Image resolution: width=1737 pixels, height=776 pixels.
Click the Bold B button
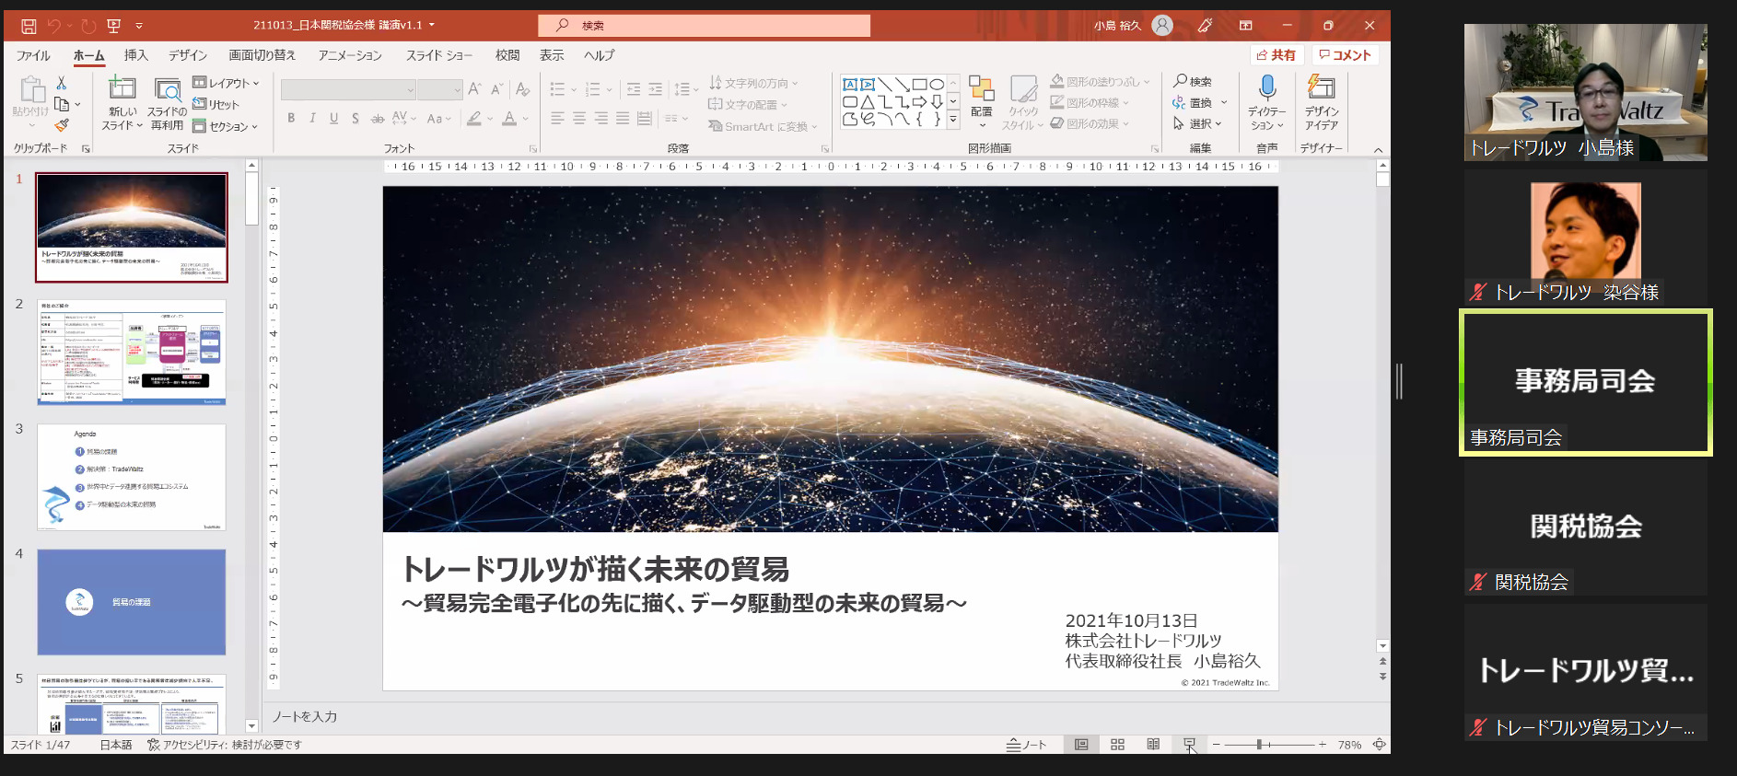(291, 118)
